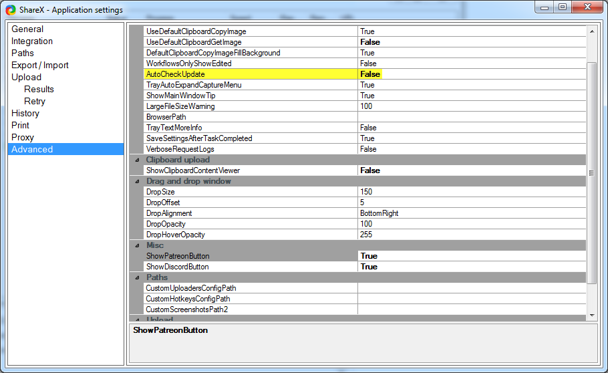This screenshot has height=373, width=608.
Task: Collapse the Misc category
Action: point(137,245)
